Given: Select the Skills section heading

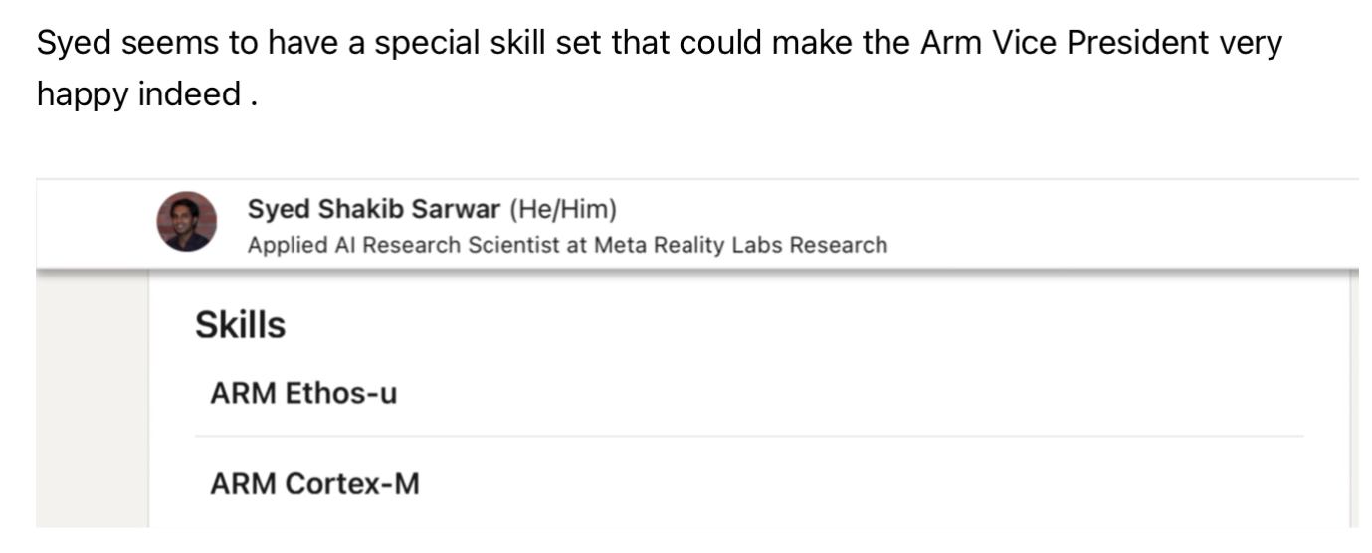Looking at the screenshot, I should click(x=240, y=325).
